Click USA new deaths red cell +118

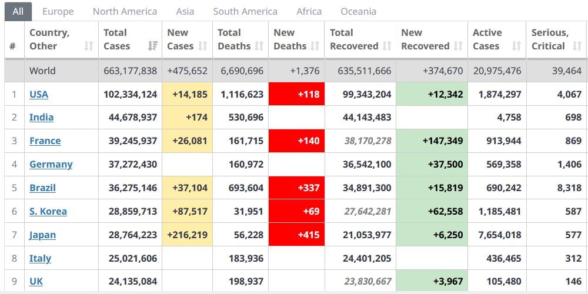[x=296, y=94]
